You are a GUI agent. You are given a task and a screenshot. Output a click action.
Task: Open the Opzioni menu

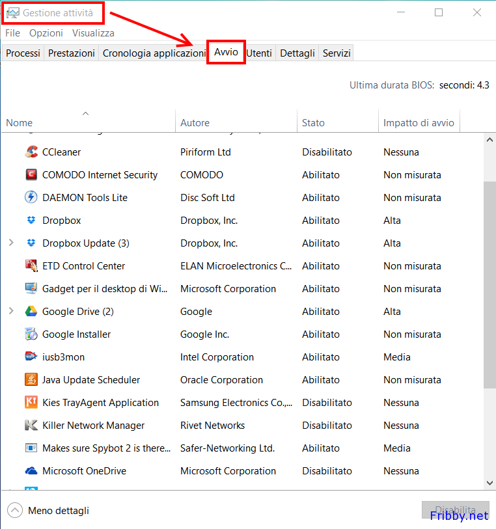coord(46,33)
